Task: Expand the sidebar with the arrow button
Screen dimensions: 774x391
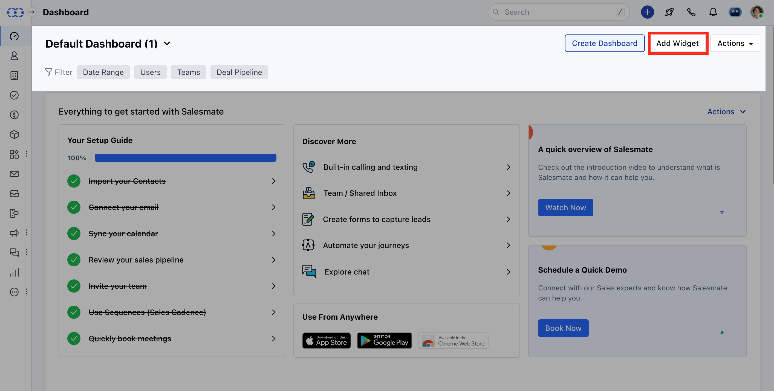Action: click(x=32, y=12)
